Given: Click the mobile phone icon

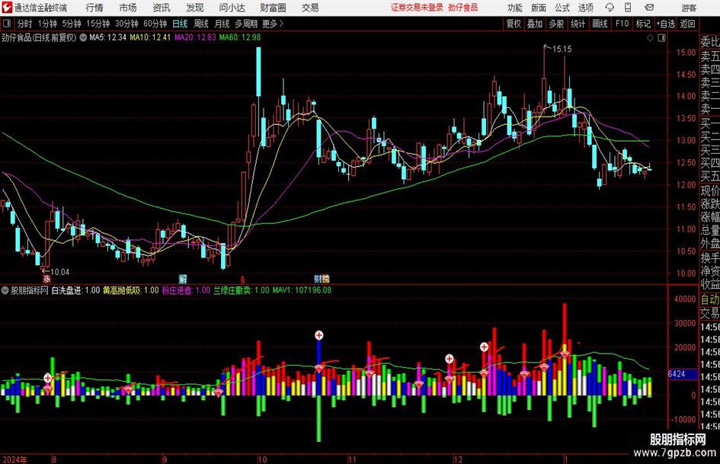Looking at the screenshot, I should tap(628, 8).
